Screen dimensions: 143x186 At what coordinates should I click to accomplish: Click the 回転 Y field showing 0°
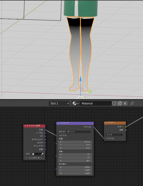coord(75,158)
